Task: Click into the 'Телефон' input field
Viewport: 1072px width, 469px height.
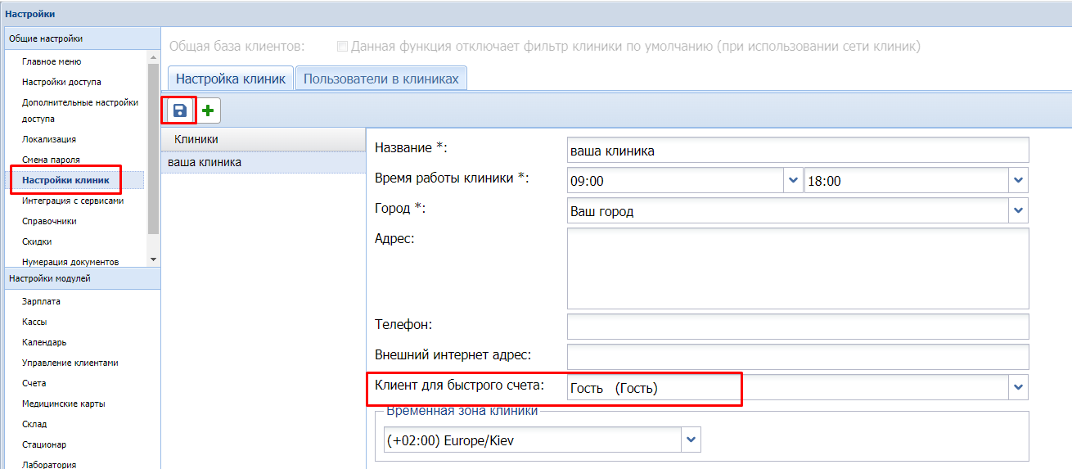Action: [x=796, y=326]
